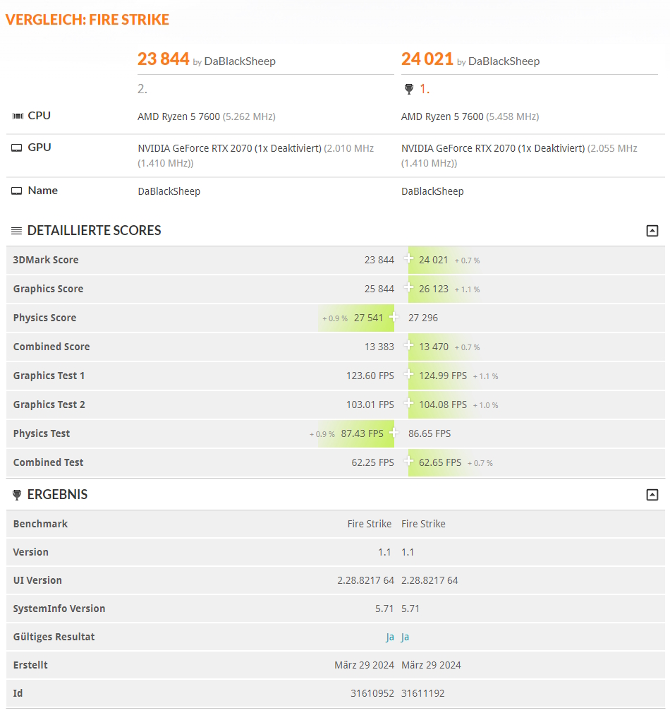This screenshot has height=713, width=670.
Task: Click the Ja link for Gültiges Resultat
Action: (x=389, y=636)
